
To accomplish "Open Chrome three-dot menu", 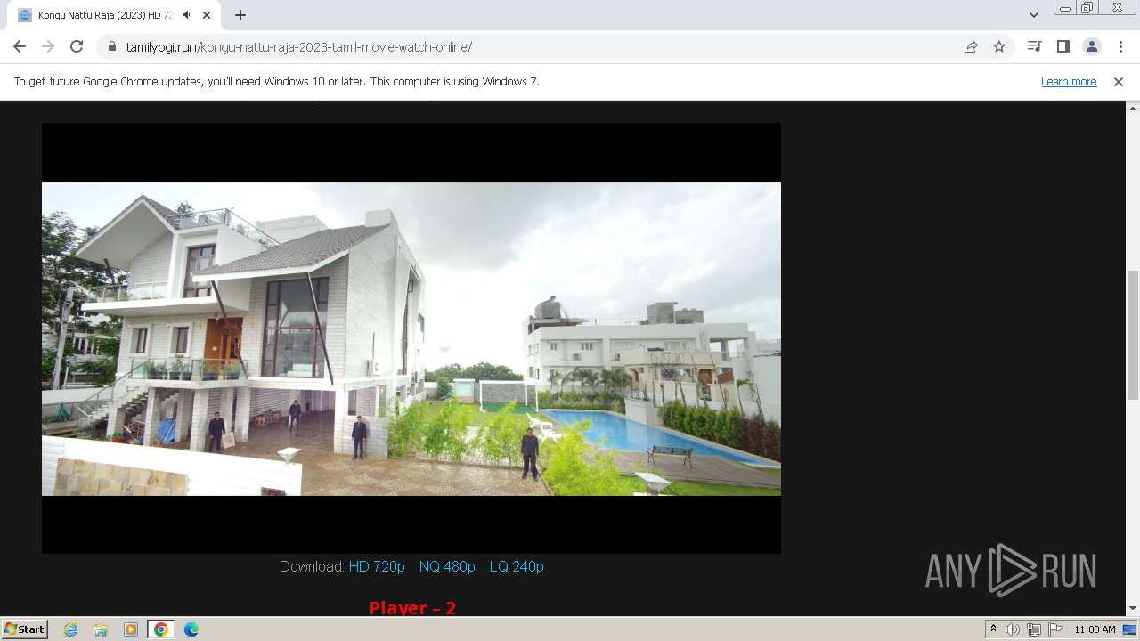I will [x=1120, y=46].
